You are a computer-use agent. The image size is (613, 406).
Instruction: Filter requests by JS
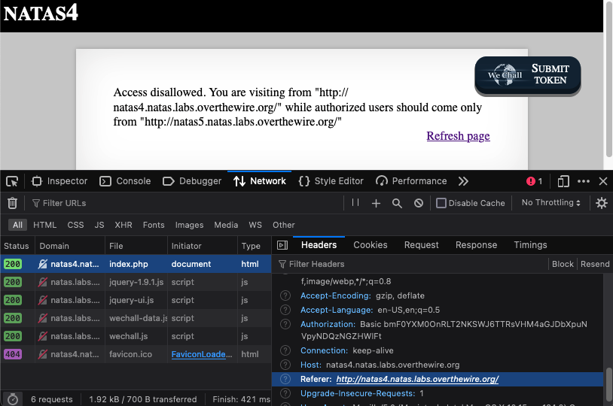pyautogui.click(x=99, y=225)
